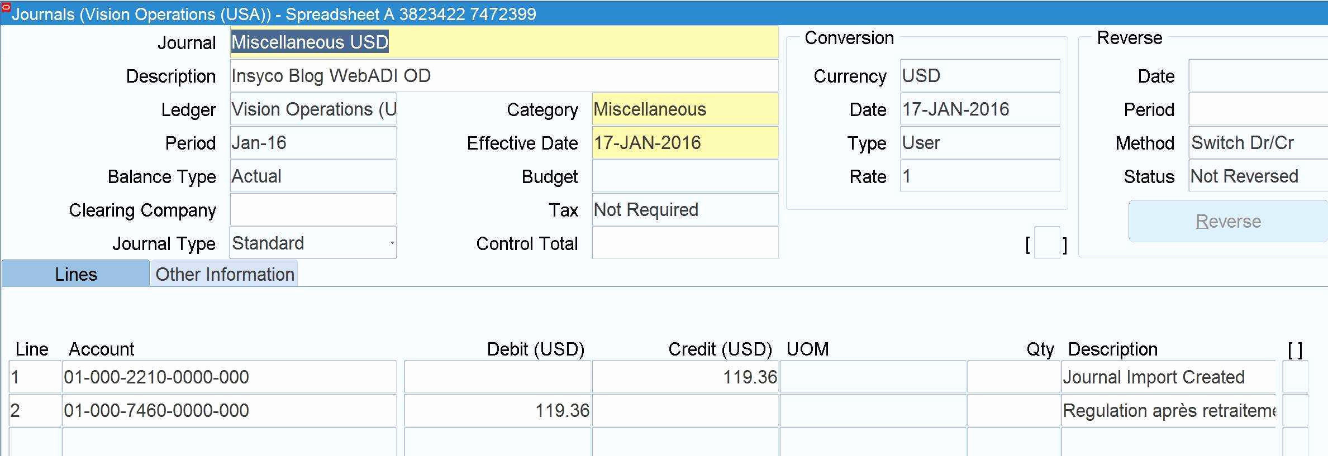The height and width of the screenshot is (456, 1328).
Task: Click the empty Control Total field
Action: point(684,243)
